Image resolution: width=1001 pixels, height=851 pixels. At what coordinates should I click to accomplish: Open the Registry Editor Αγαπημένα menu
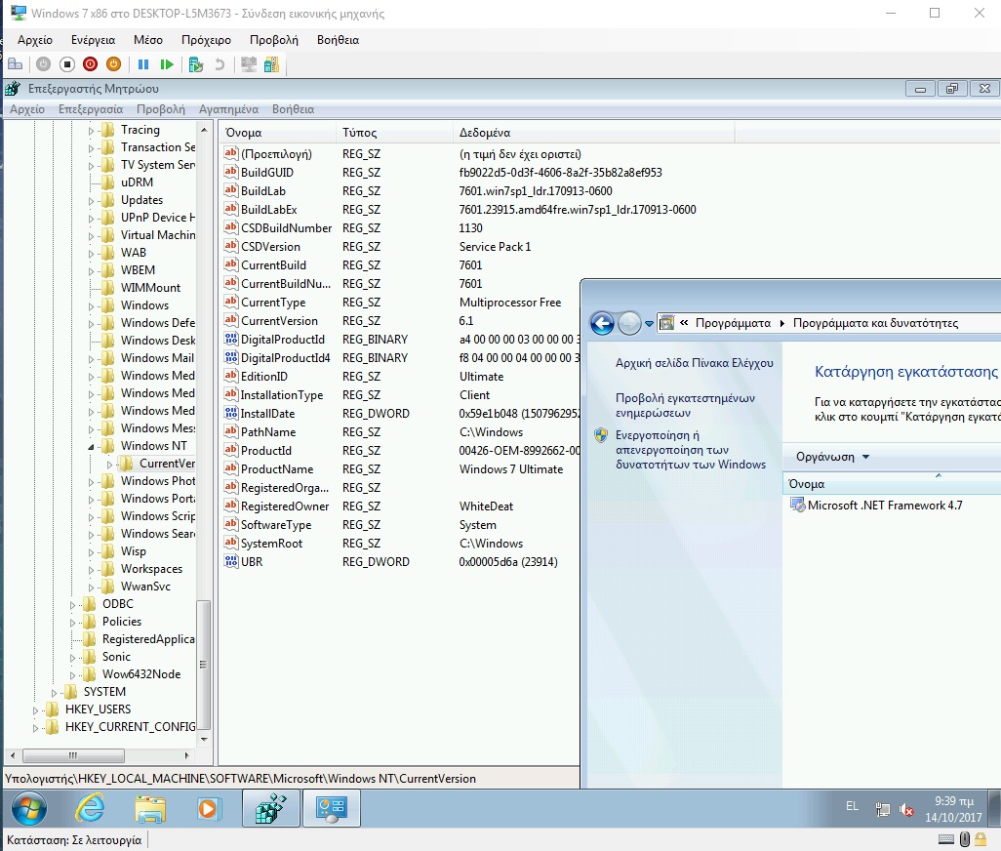[228, 109]
